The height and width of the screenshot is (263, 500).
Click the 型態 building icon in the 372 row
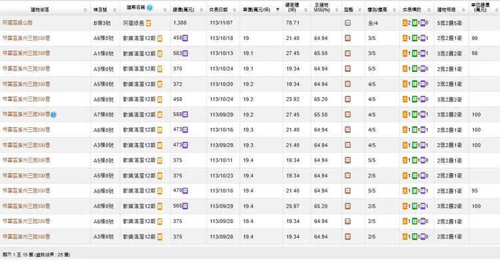[x=347, y=84]
